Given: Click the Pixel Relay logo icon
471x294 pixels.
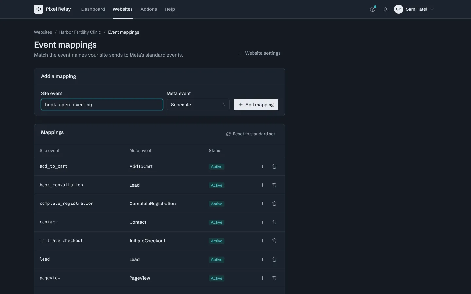Looking at the screenshot, I should click(x=39, y=9).
